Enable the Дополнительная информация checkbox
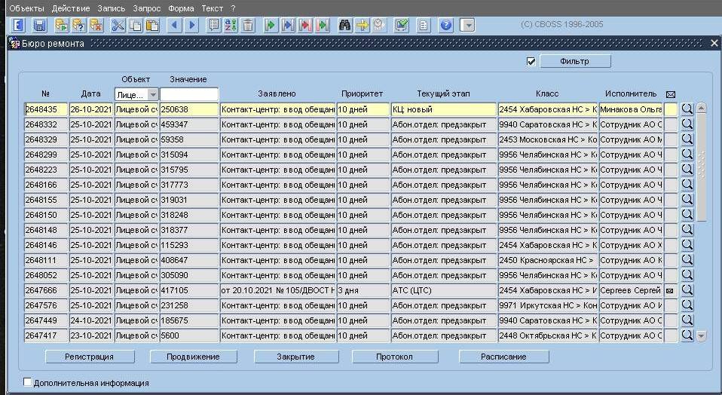Image resolution: width=722 pixels, height=395 pixels. click(28, 382)
